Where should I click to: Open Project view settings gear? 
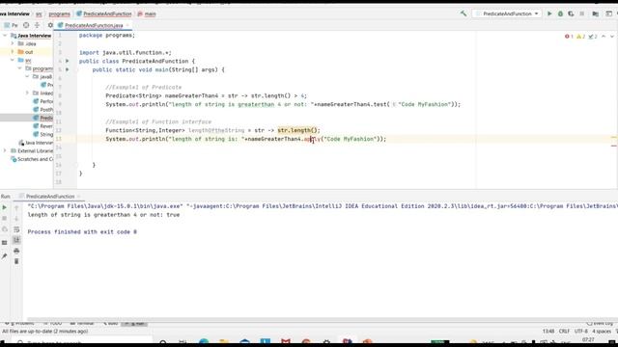point(50,25)
